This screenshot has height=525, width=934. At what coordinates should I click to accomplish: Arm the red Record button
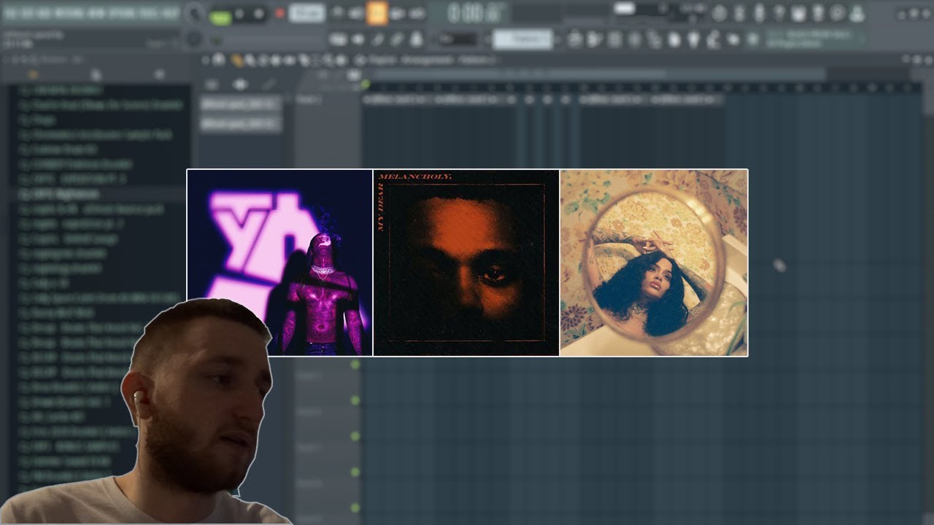(279, 14)
